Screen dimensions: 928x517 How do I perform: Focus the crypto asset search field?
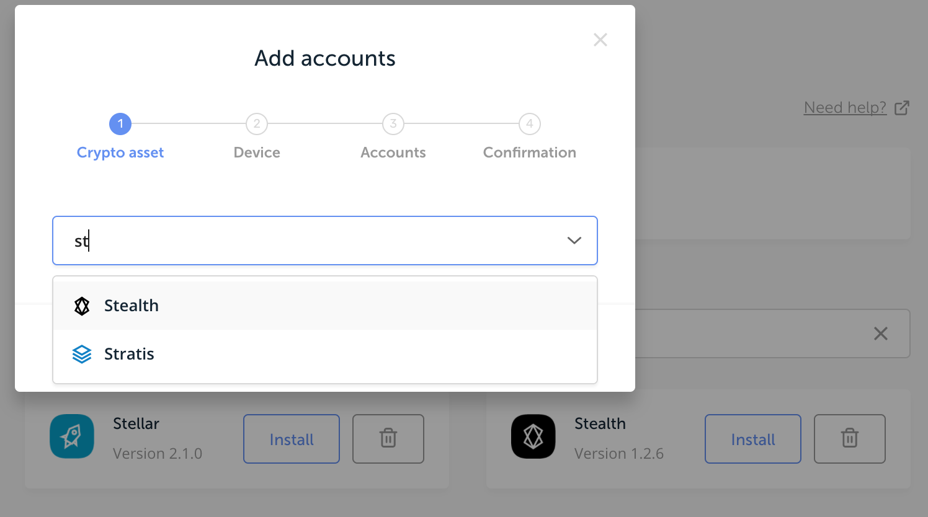[x=325, y=241]
